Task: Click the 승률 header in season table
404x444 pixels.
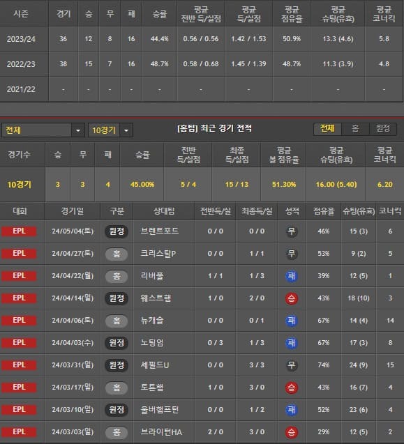Action: [x=159, y=14]
